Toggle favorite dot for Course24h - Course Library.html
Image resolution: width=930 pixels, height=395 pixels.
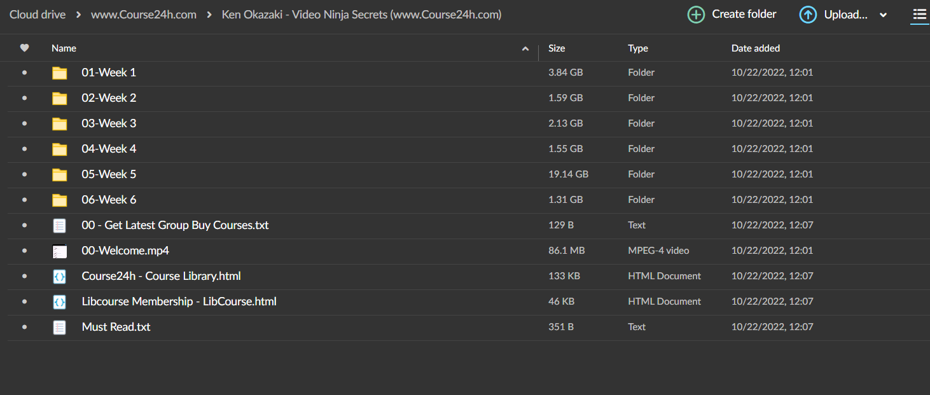pos(24,276)
